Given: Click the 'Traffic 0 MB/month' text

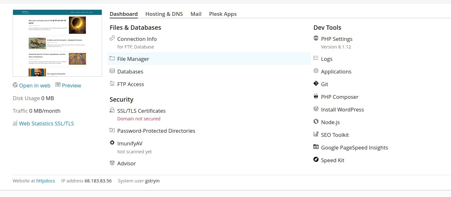Looking at the screenshot, I should coord(36,111).
